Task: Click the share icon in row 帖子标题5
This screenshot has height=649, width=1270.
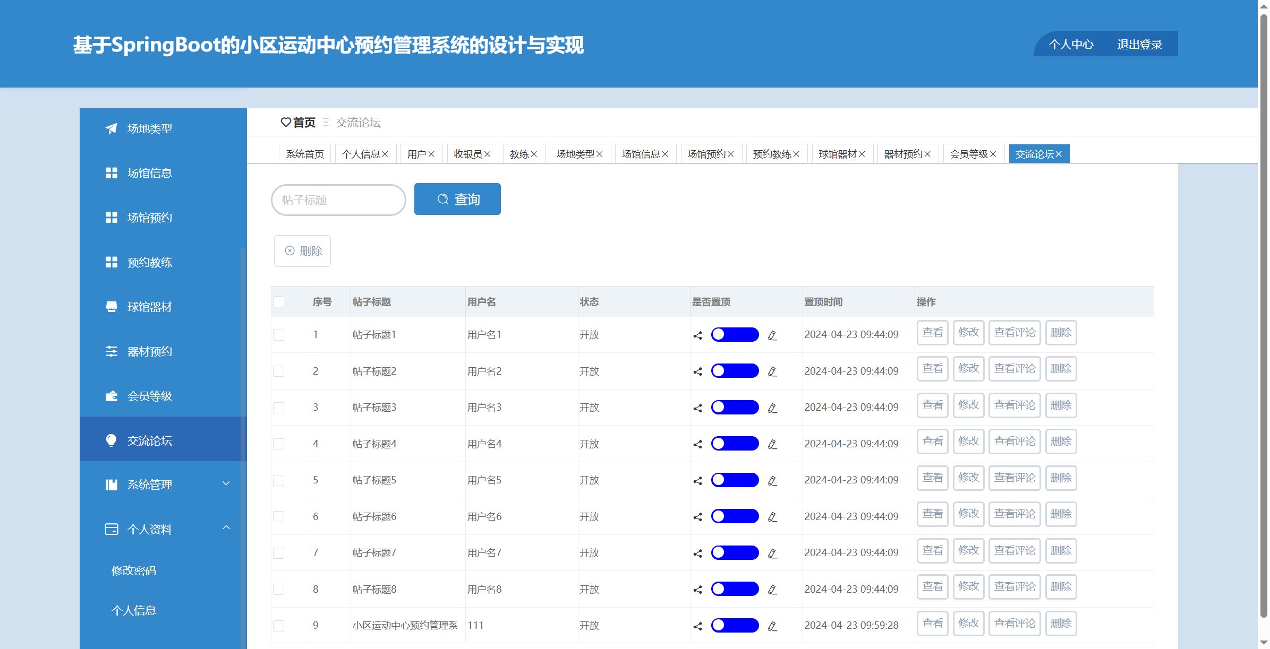Action: point(697,481)
